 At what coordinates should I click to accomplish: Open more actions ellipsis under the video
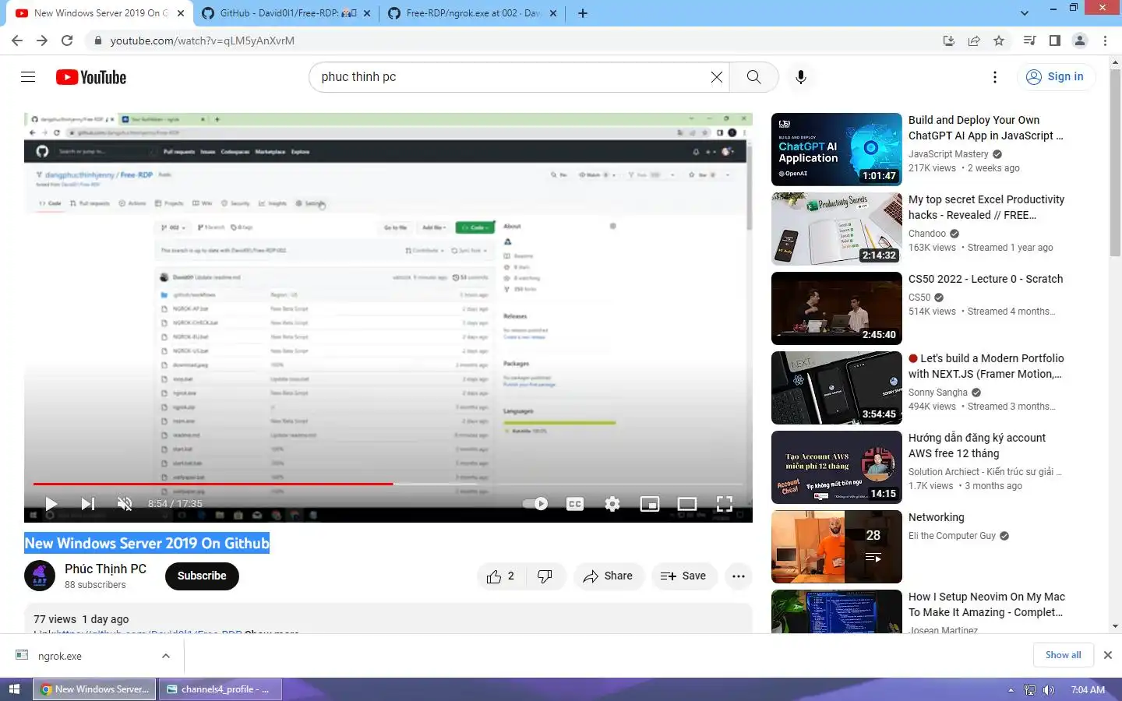click(738, 576)
